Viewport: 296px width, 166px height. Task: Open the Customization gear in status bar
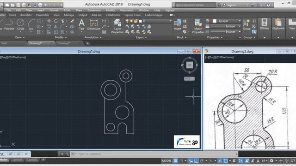click(271, 160)
